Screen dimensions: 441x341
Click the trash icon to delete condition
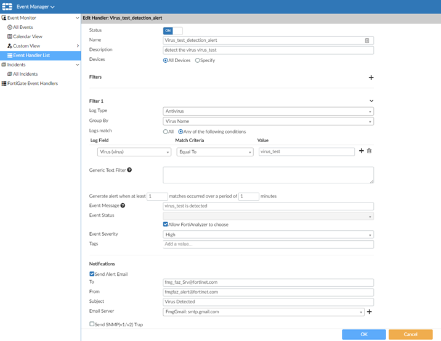tap(370, 151)
